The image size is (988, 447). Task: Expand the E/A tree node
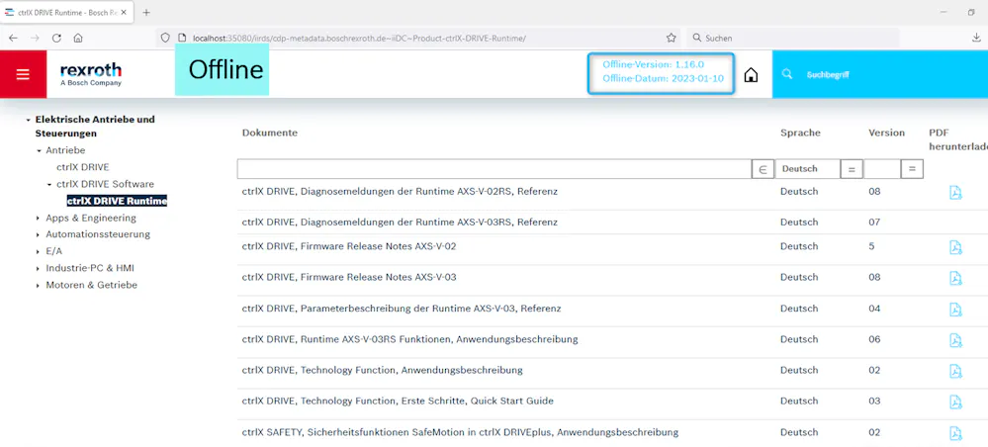[40, 251]
